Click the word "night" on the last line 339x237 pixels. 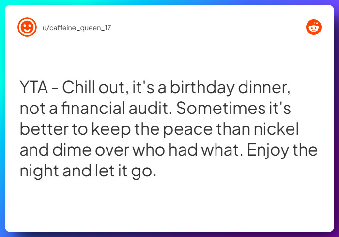(x=39, y=171)
